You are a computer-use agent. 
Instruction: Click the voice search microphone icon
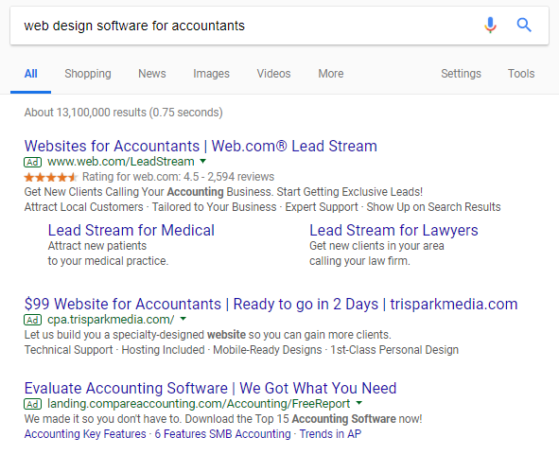(490, 25)
